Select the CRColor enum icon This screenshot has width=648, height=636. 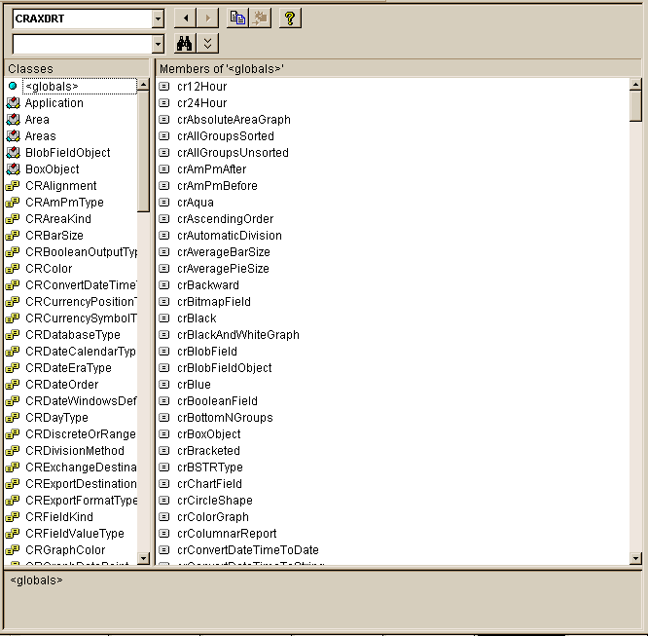click(x=13, y=269)
